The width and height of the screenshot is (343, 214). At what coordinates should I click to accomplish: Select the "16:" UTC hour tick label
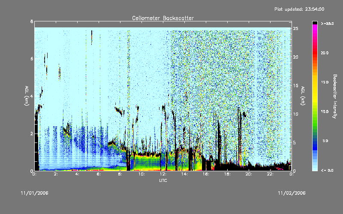pyautogui.click(x=206, y=174)
